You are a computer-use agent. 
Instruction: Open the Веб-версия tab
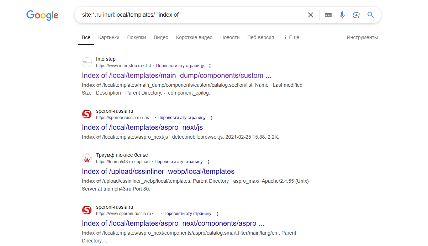261,37
